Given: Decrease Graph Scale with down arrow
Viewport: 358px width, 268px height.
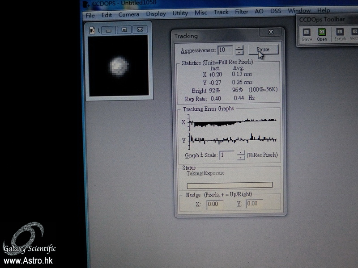Looking at the screenshot, I should 241,158.
